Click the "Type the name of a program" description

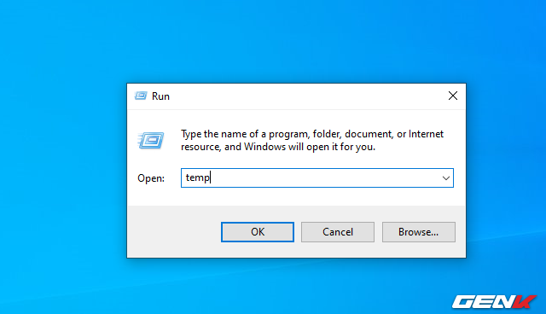(x=312, y=140)
